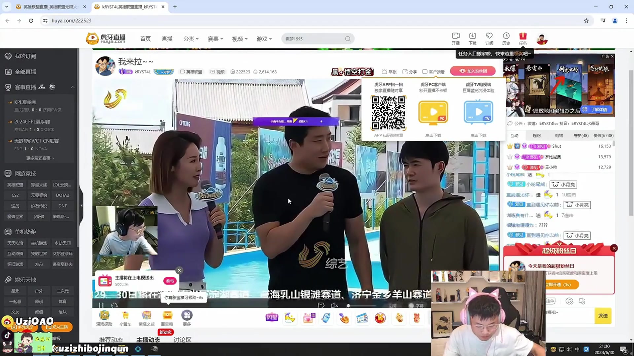Toggle the 字幕 subtitle switch in player
Screen dimensions: 634x356
pos(411,306)
